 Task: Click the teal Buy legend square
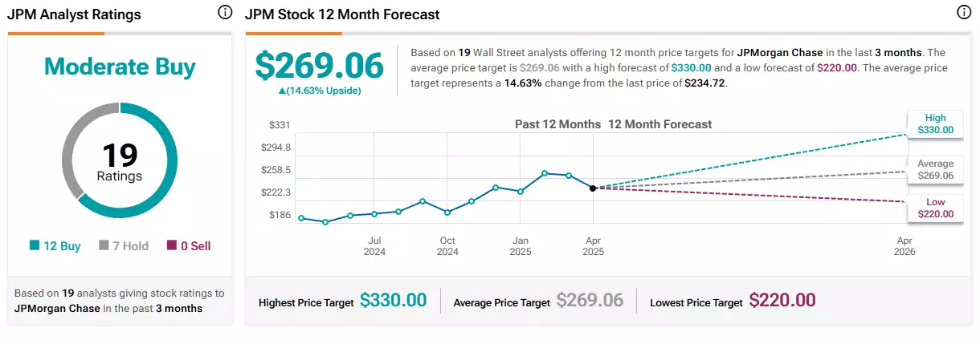point(35,246)
